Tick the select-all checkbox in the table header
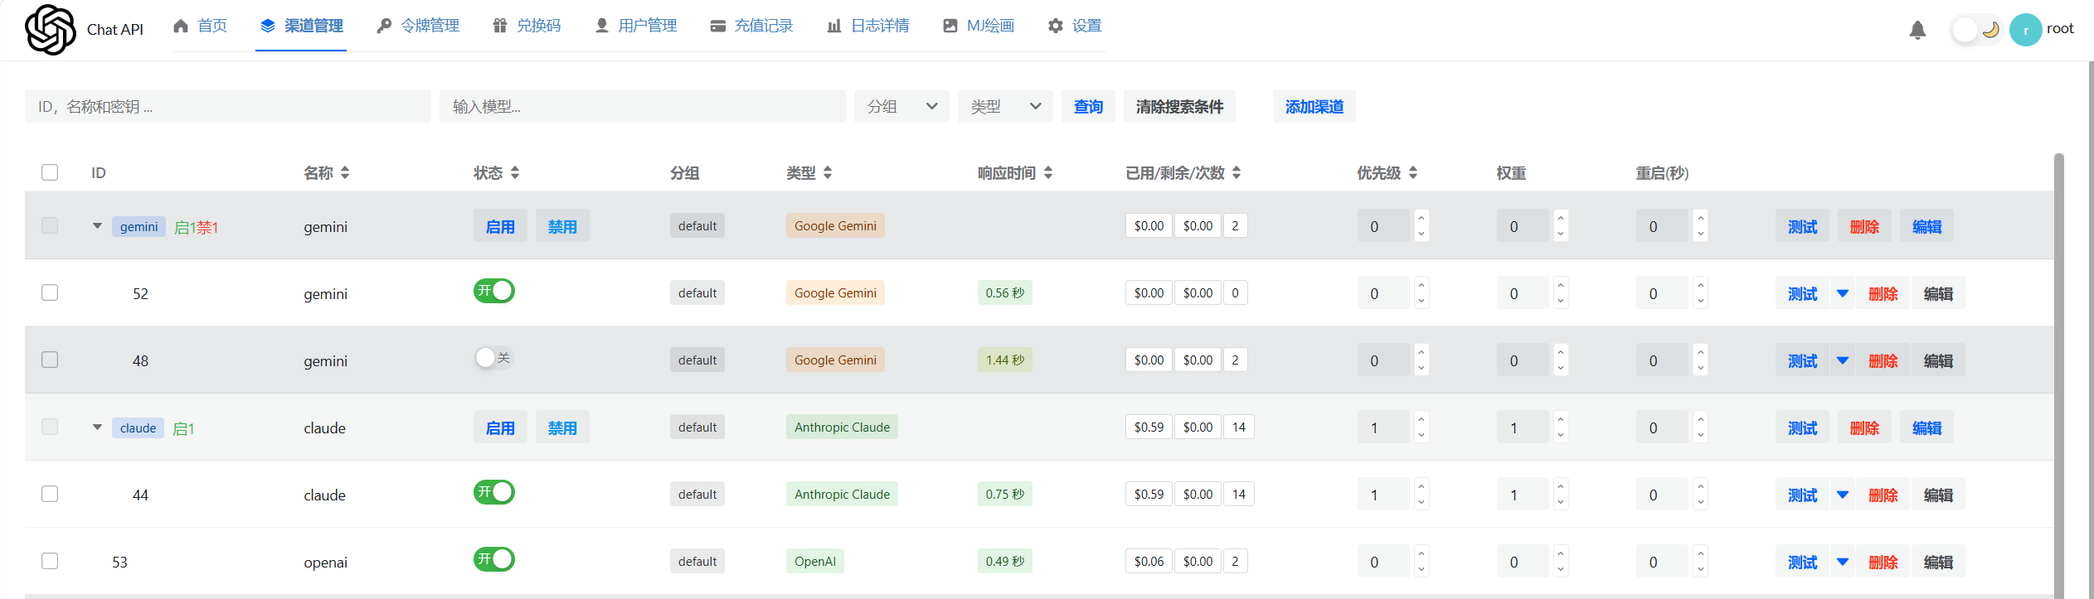 50,172
